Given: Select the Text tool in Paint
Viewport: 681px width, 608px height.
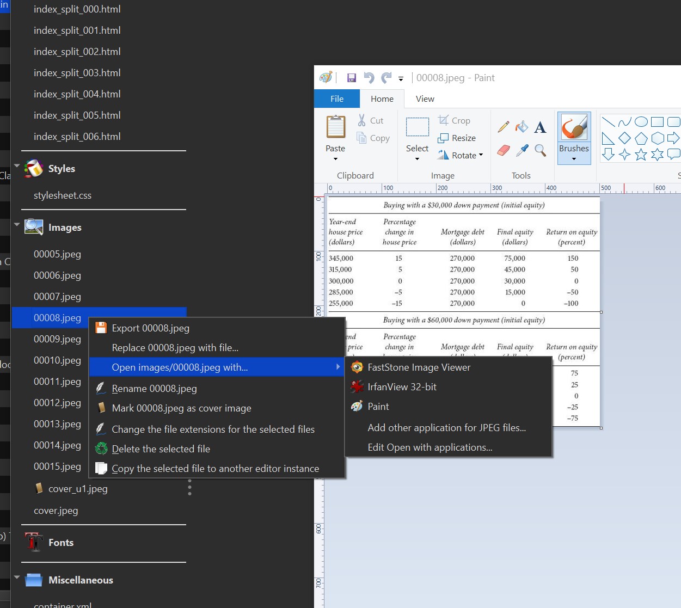Looking at the screenshot, I should pyautogui.click(x=540, y=127).
